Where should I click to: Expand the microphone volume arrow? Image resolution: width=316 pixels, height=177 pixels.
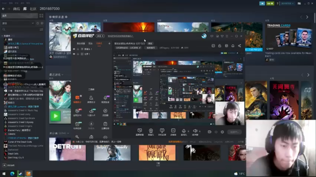(x=188, y=131)
